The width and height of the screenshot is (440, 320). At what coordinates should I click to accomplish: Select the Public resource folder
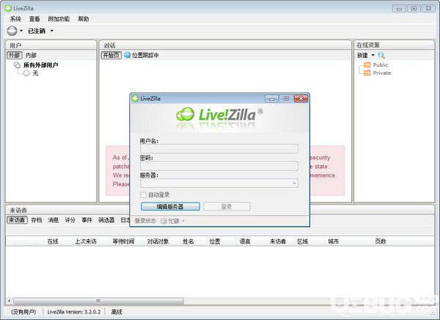click(381, 65)
